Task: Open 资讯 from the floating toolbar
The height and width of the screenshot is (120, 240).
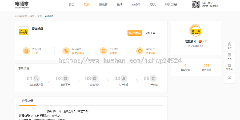Action: tap(229, 57)
